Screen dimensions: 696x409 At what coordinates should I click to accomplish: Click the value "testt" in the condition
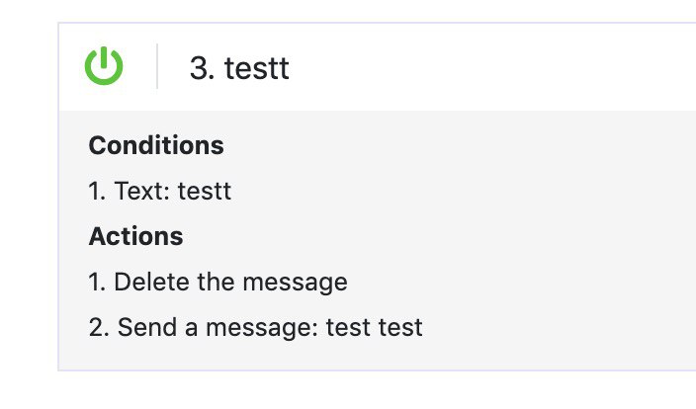(205, 191)
